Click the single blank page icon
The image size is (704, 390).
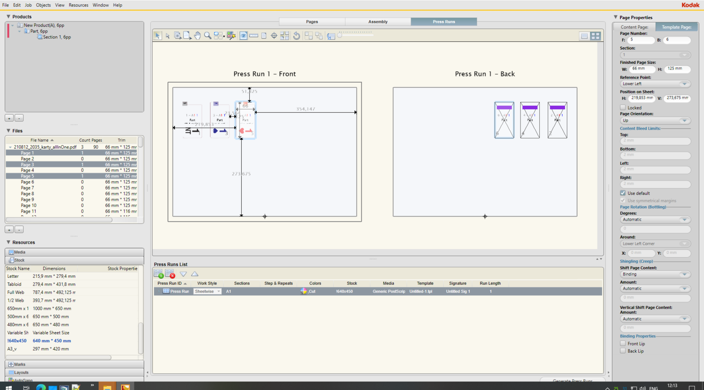[x=264, y=36]
